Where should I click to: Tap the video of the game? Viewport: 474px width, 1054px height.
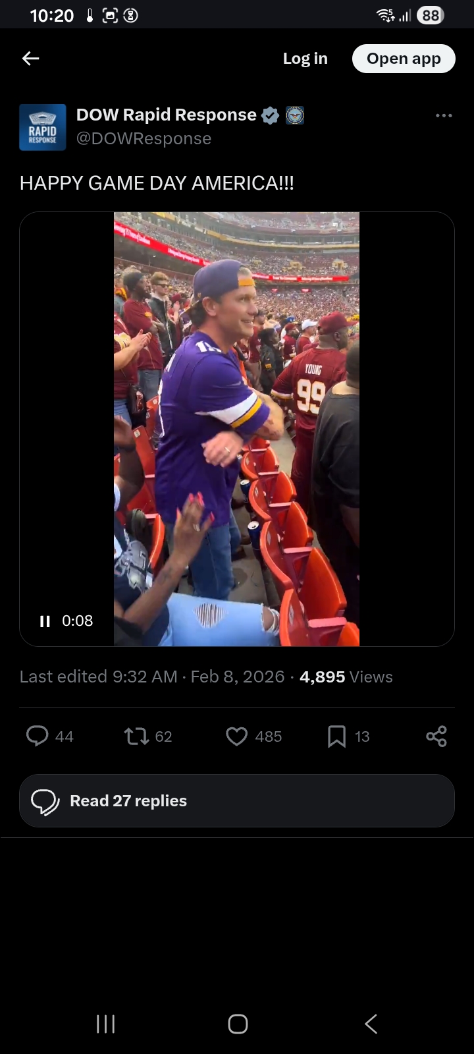point(236,429)
